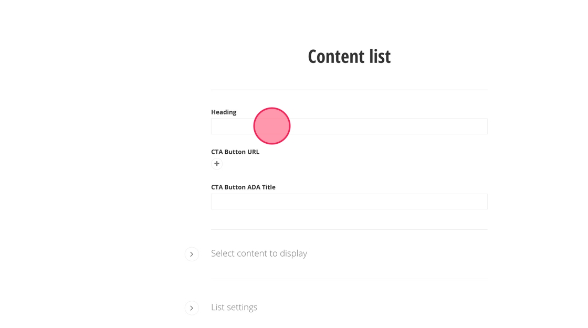Add a CTA button URL link
Screen dimensions: 588x328
(217, 164)
